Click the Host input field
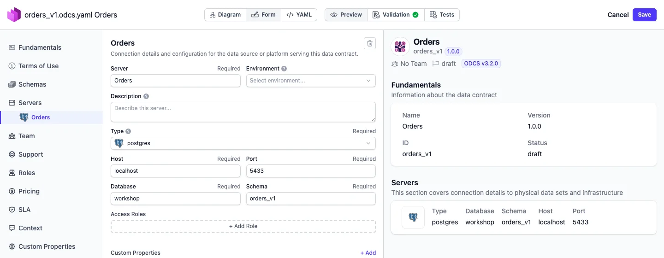The width and height of the screenshot is (664, 258). tap(176, 171)
